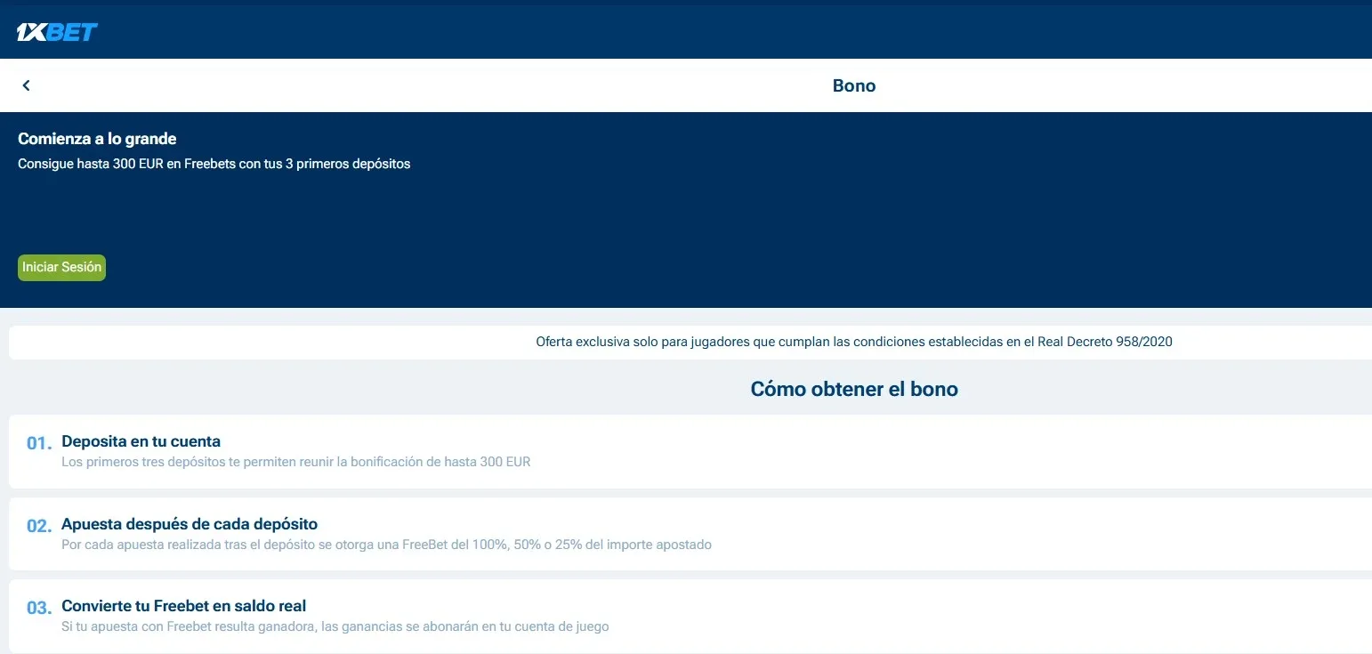Select step 01 Deposita en tu cuenta
This screenshot has width=1372, height=654.
pos(690,451)
